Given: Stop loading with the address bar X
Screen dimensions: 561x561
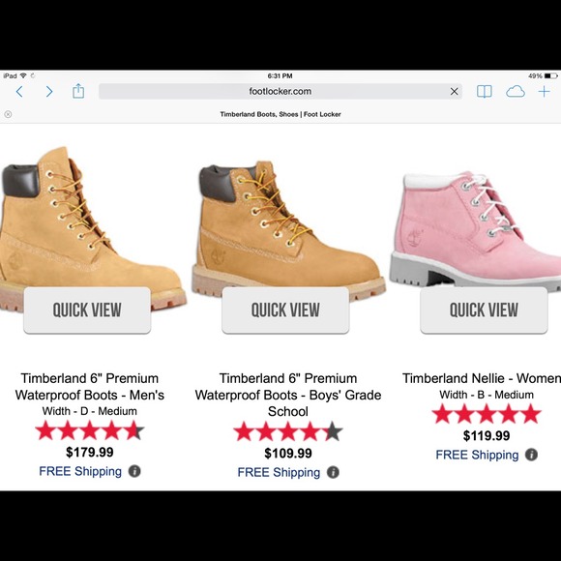Looking at the screenshot, I should pos(454,92).
